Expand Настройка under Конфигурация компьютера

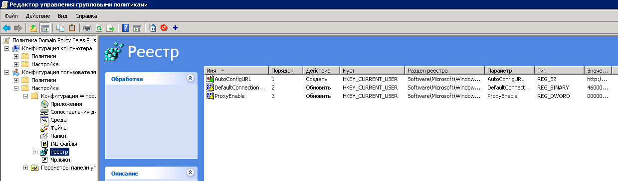(x=16, y=64)
